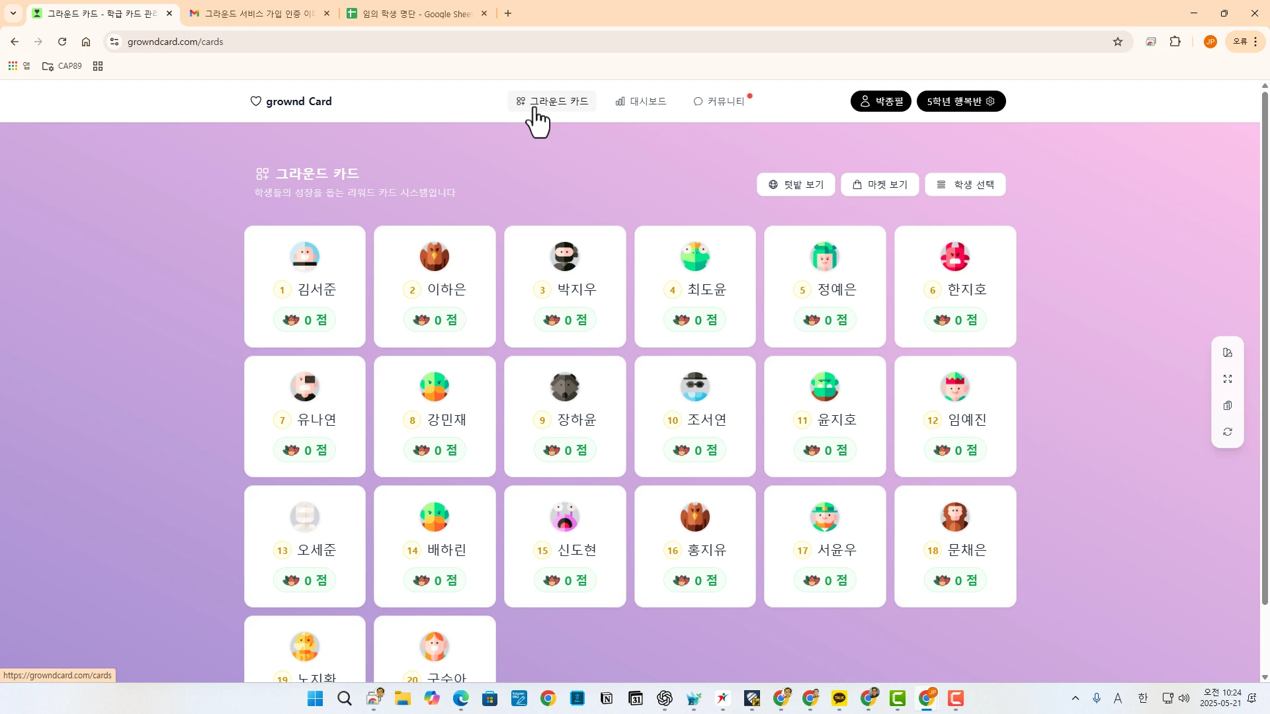Bookmark this page with the star icon
The height and width of the screenshot is (714, 1270).
tap(1118, 42)
